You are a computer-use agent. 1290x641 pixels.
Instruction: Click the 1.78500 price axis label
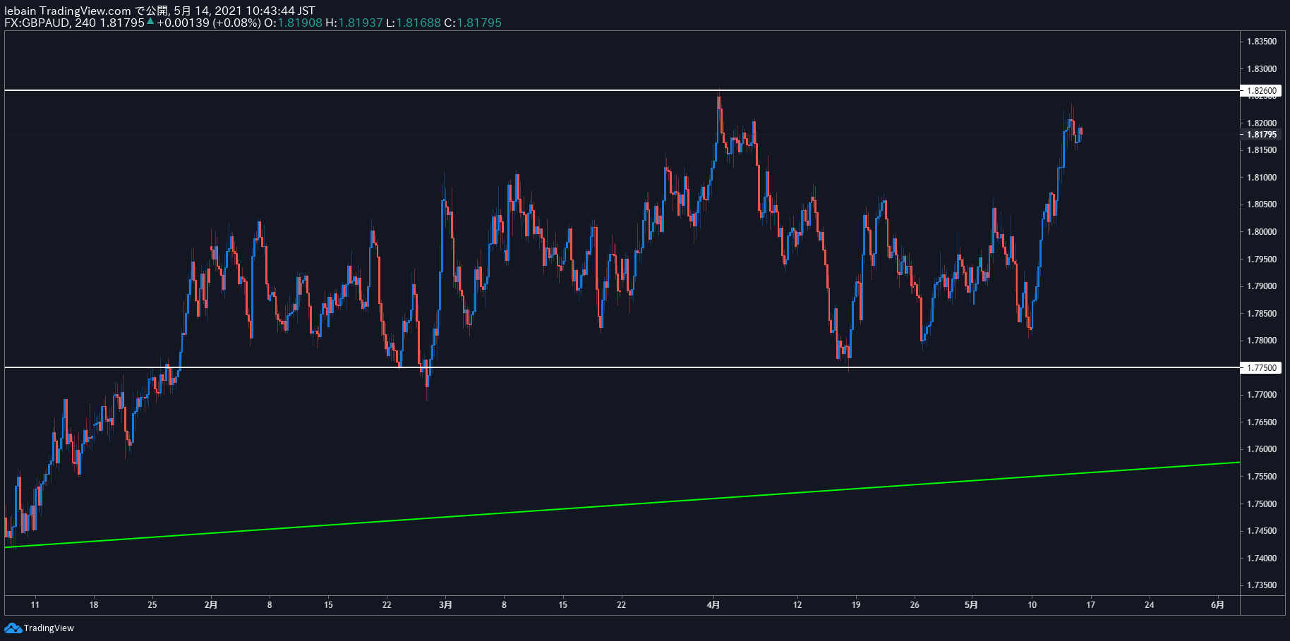pyautogui.click(x=1261, y=314)
